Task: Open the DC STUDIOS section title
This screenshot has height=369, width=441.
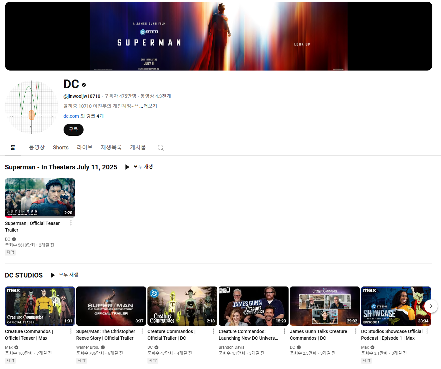Action: pyautogui.click(x=24, y=275)
